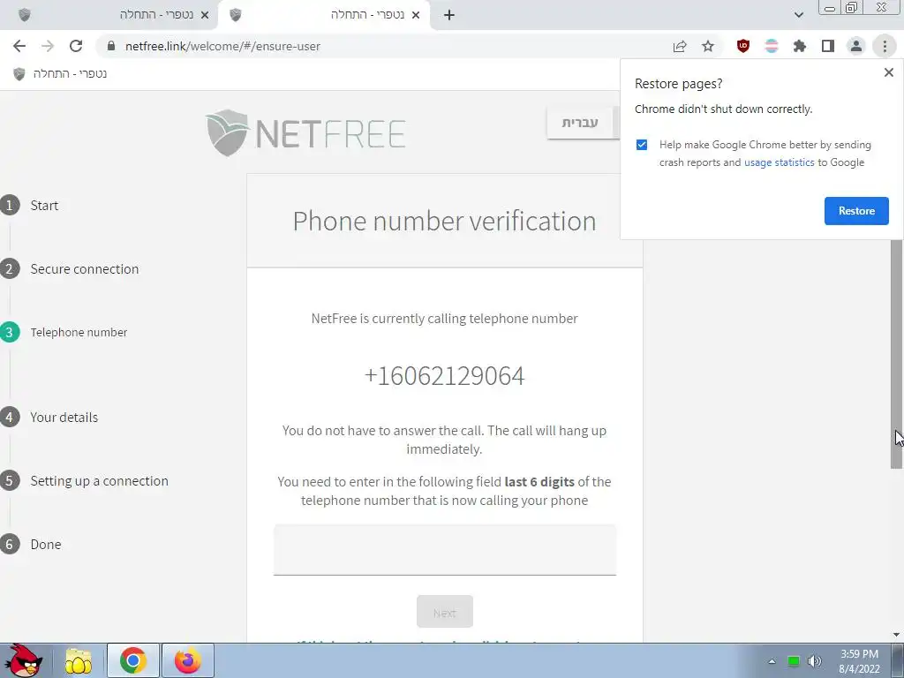This screenshot has height=678, width=904.
Task: Click the Phone number verification heading
Action: tap(445, 221)
